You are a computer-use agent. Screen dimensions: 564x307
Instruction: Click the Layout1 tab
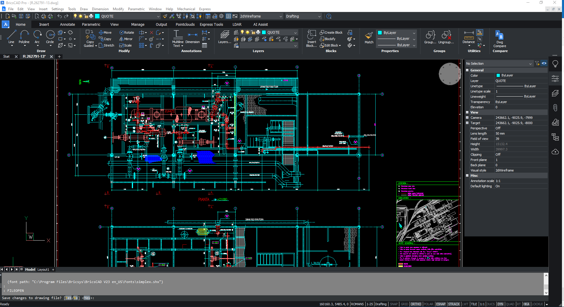pyautogui.click(x=43, y=270)
